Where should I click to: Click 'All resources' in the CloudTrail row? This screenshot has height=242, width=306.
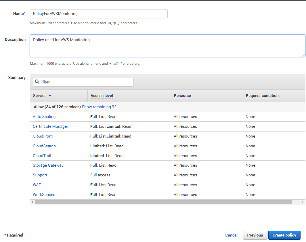(x=185, y=156)
